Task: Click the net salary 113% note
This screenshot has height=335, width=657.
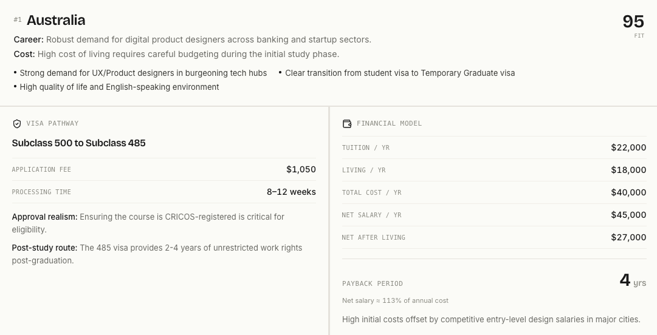Action: (395, 300)
